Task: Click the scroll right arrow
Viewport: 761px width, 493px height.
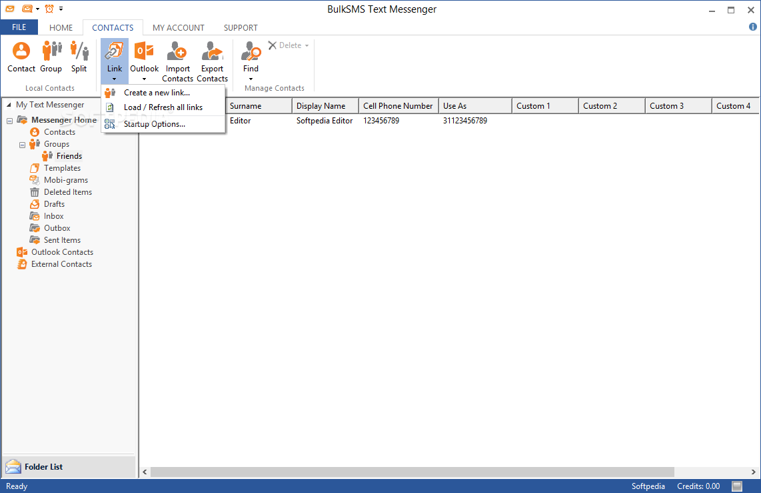Action: (x=753, y=472)
